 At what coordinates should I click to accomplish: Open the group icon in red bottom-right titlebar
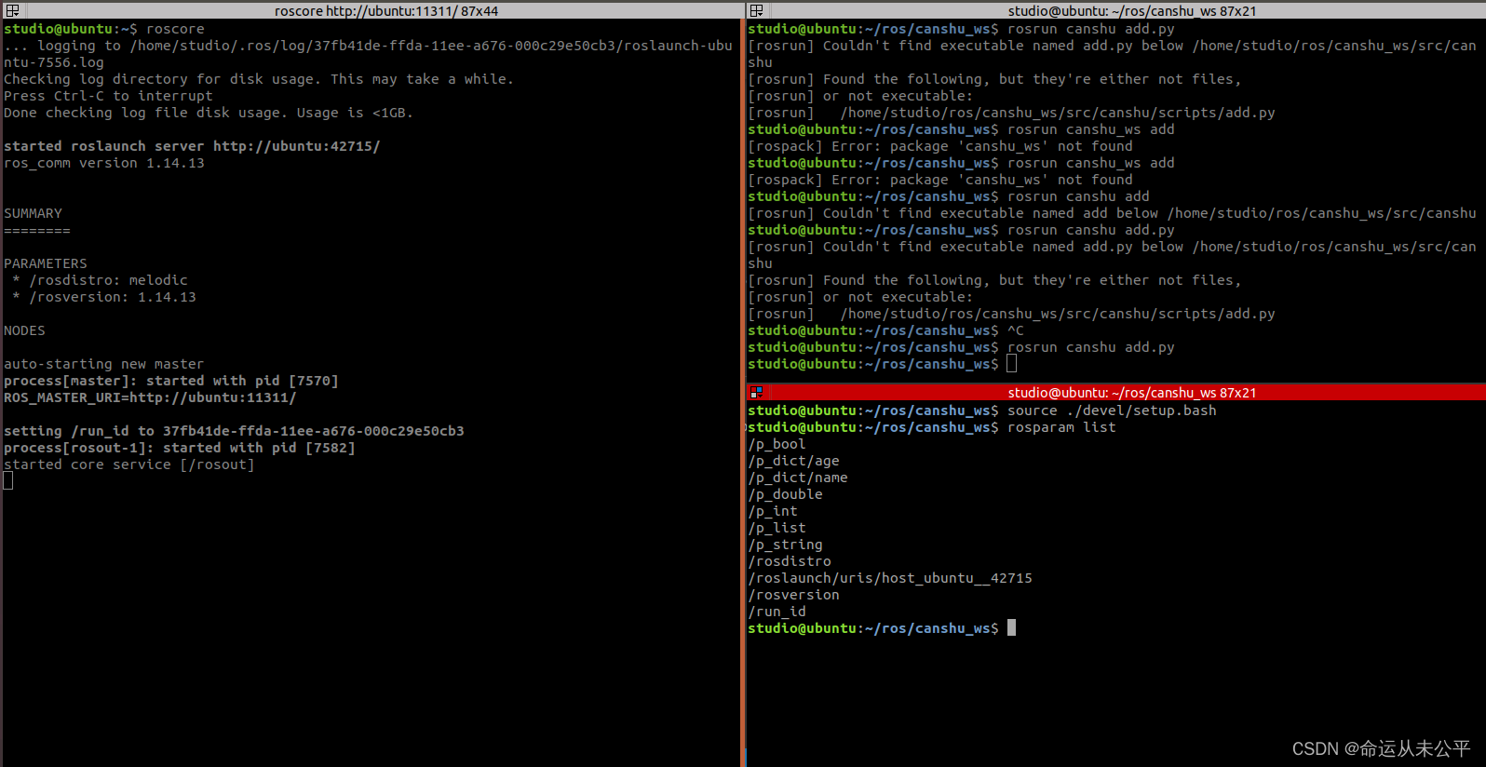pyautogui.click(x=756, y=393)
